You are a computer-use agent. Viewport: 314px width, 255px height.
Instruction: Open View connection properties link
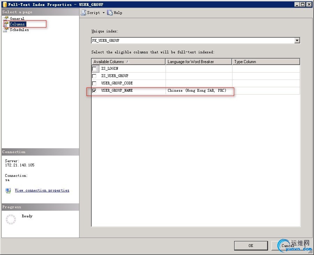(x=42, y=190)
